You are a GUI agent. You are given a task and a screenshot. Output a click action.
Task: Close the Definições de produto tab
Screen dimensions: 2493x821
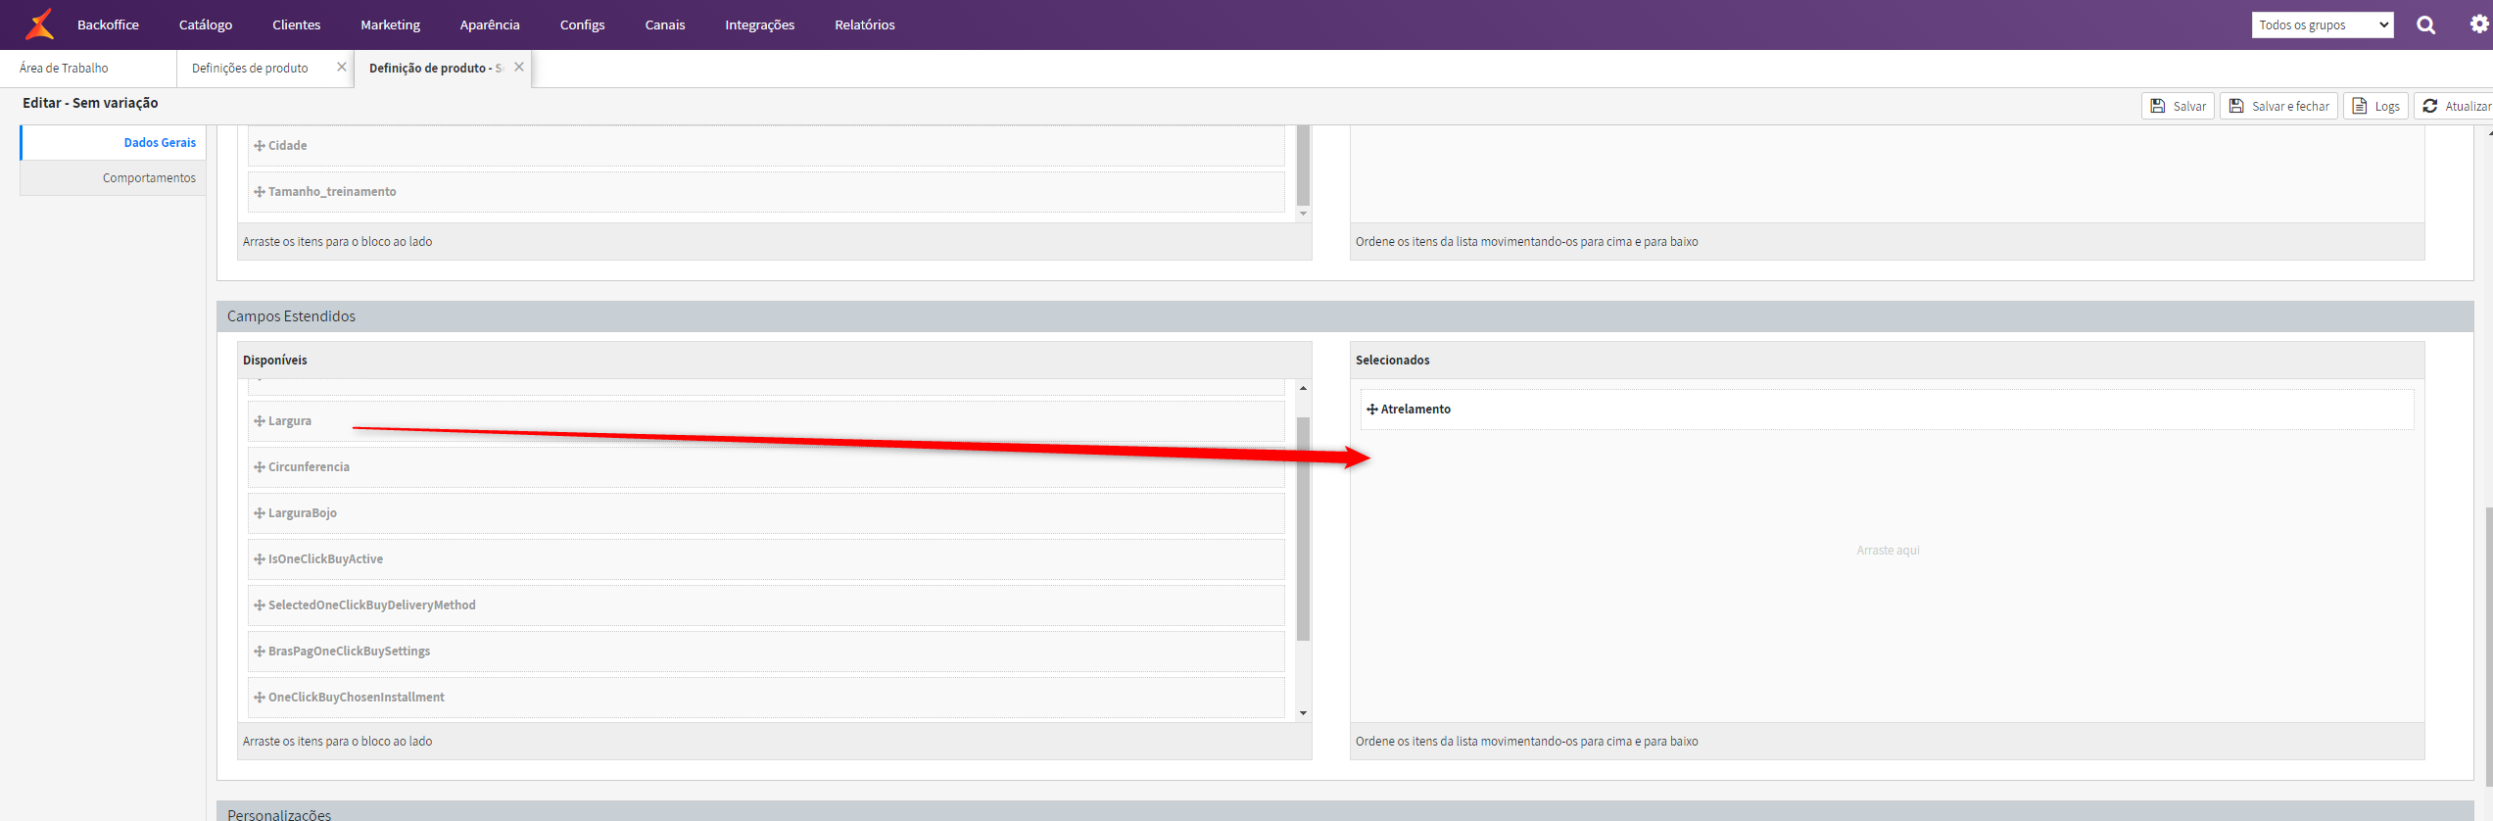[342, 67]
